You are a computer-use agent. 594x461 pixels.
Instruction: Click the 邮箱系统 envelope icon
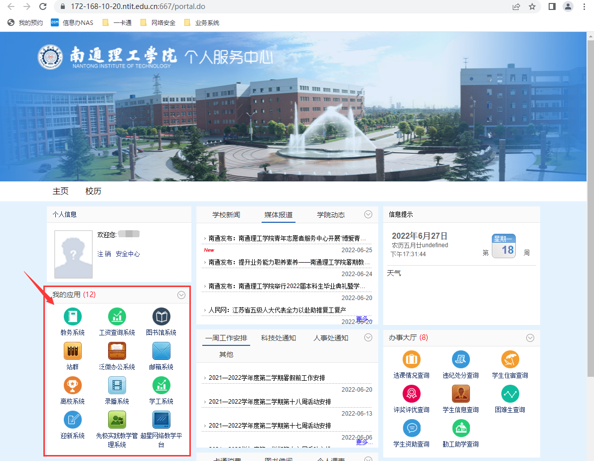(161, 351)
